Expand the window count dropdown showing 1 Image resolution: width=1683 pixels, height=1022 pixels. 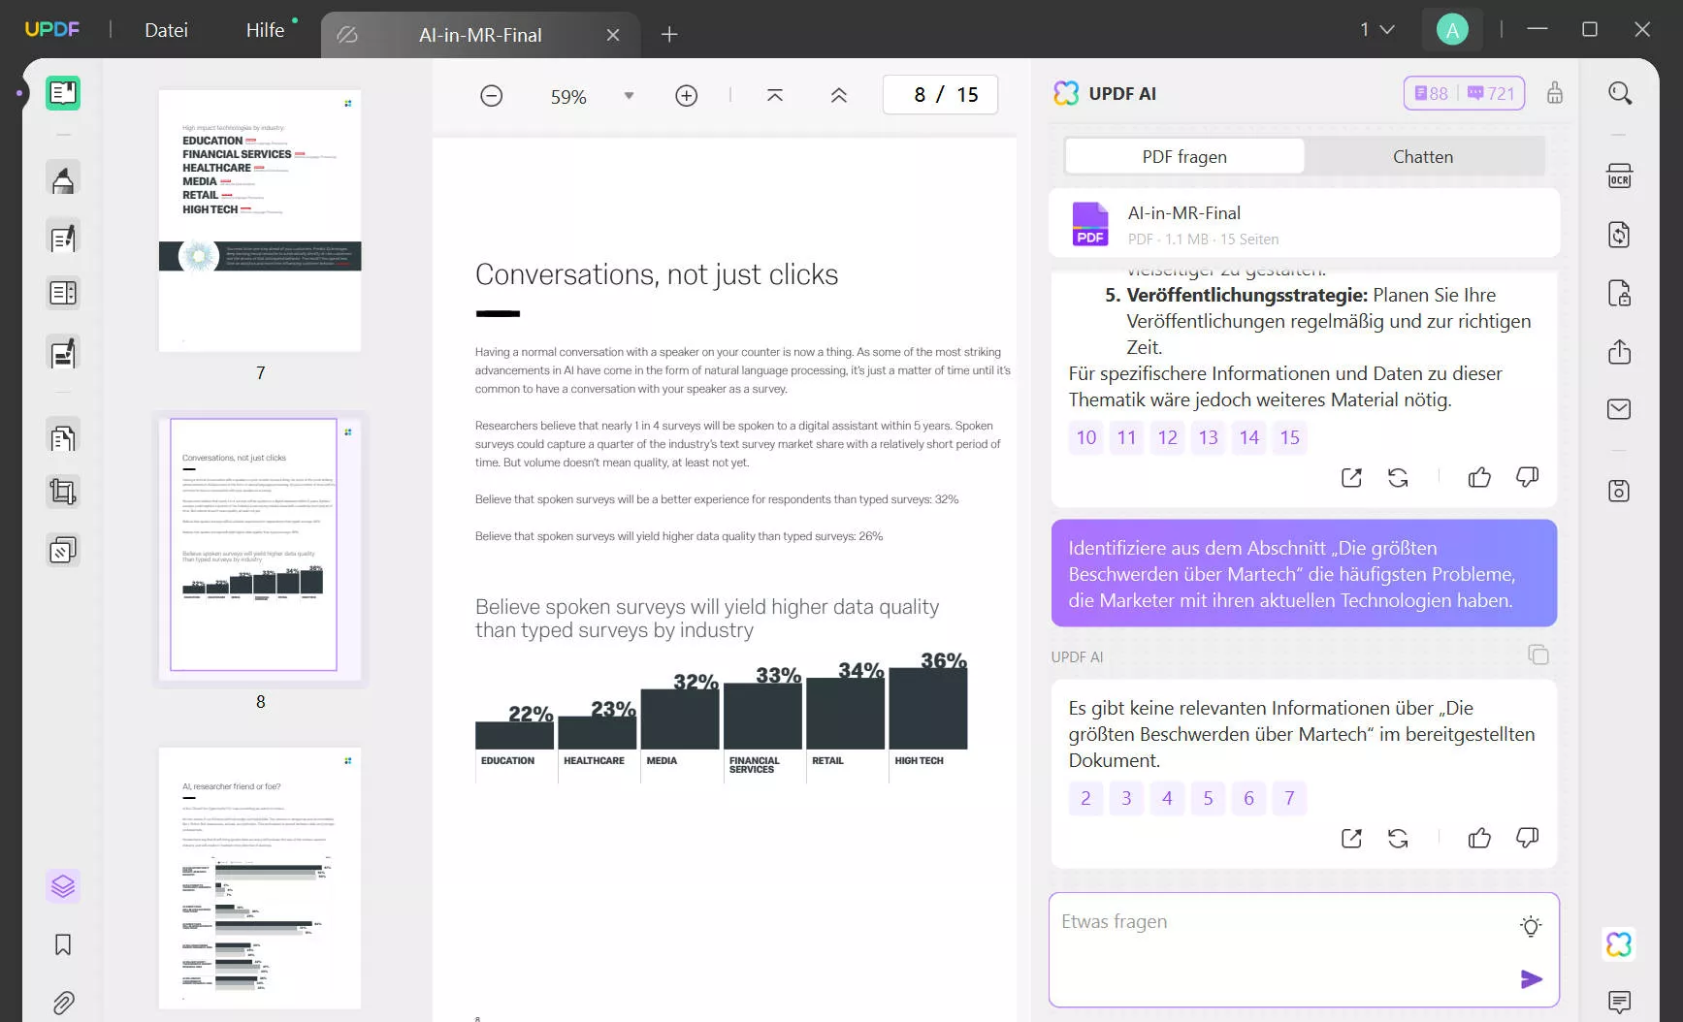click(1377, 29)
